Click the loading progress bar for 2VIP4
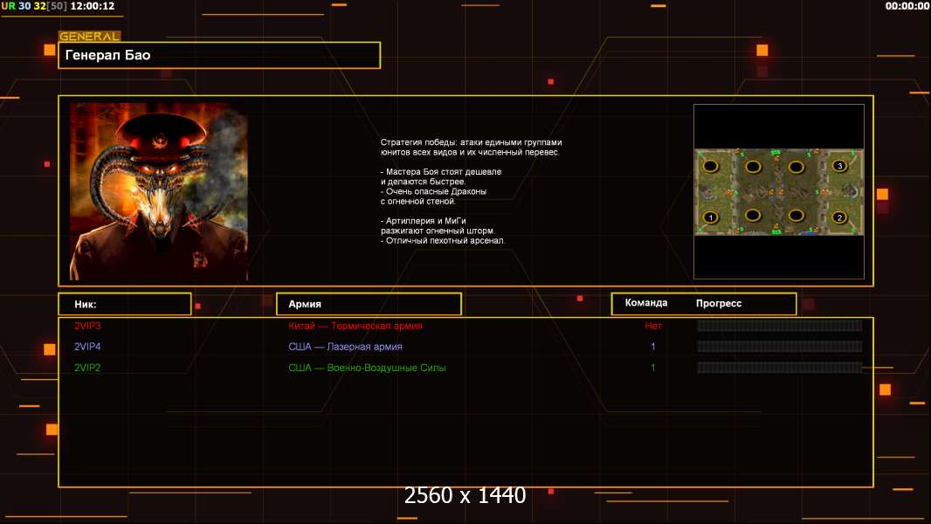Screen dimensions: 931x524 coord(780,347)
